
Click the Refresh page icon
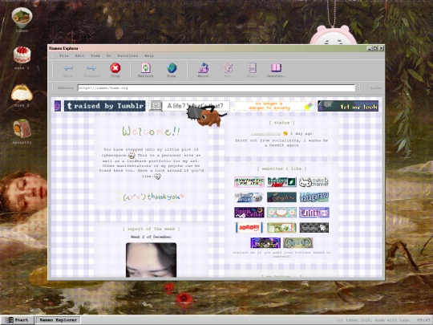click(145, 68)
